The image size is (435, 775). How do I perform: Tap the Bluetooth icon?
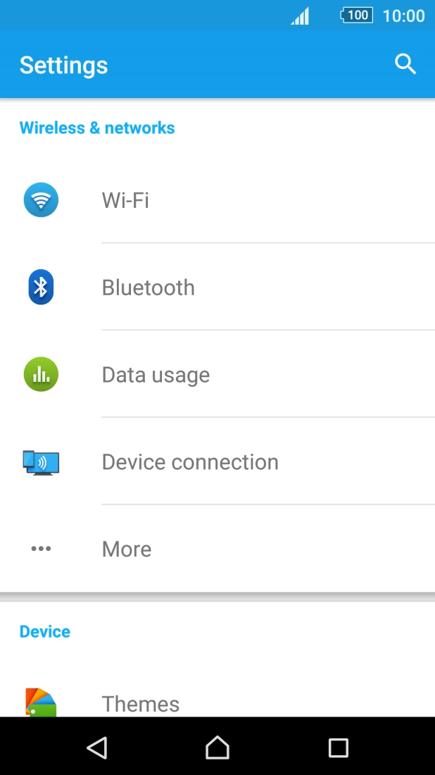41,287
